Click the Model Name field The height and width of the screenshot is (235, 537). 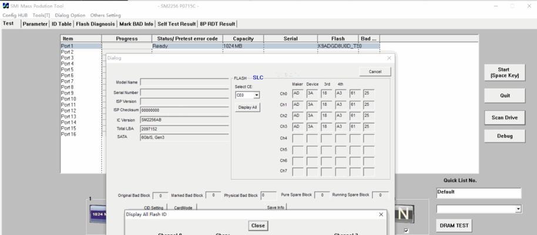pos(184,82)
